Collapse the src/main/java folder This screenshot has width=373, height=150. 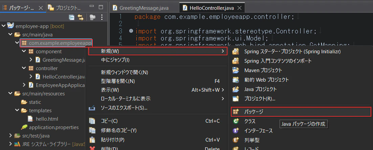point(10,35)
